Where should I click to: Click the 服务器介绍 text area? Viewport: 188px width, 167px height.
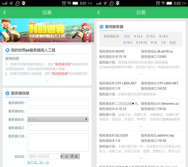click(x=58, y=142)
